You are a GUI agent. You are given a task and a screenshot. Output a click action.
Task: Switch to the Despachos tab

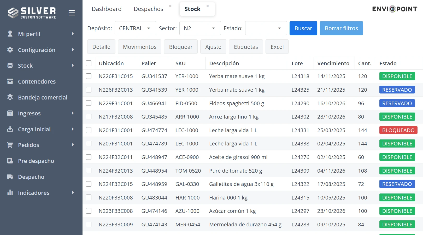(148, 9)
